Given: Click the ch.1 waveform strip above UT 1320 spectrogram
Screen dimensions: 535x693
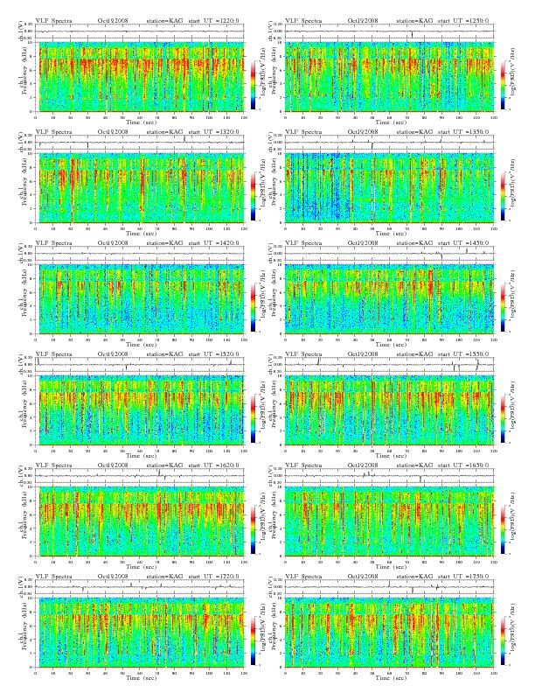Looking at the screenshot, I should click(x=140, y=143).
